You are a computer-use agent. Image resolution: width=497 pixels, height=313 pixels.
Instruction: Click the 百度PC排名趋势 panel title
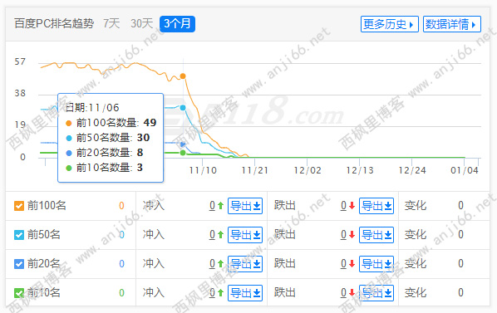coord(54,24)
